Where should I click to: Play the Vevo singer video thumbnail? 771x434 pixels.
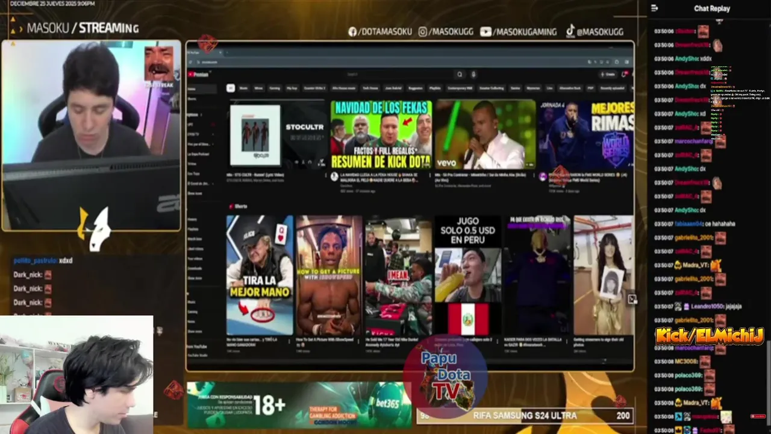tap(485, 135)
